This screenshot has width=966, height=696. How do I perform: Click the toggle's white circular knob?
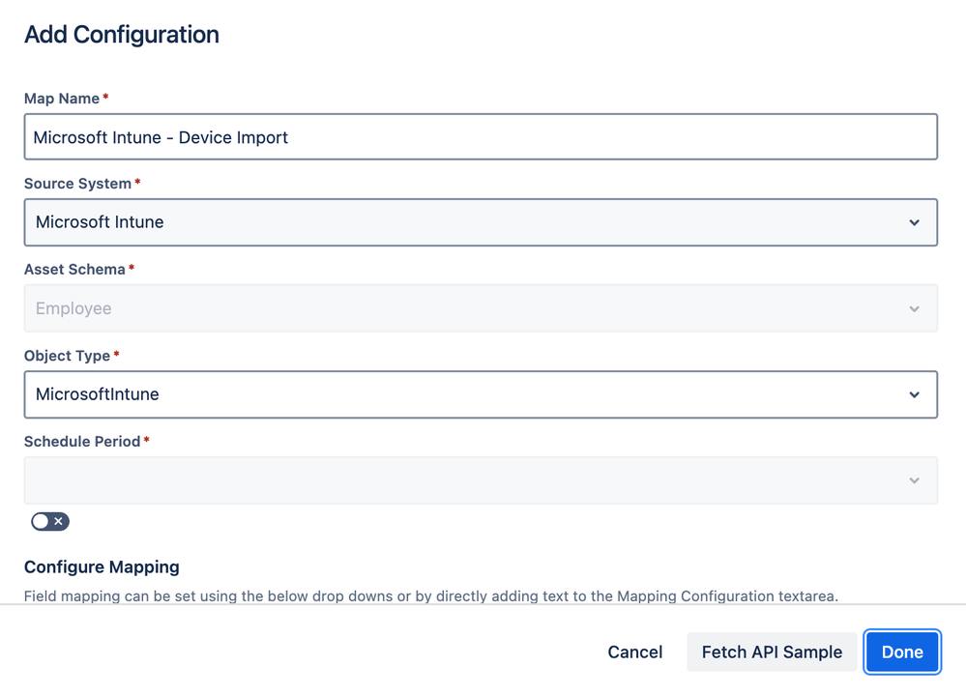(x=39, y=521)
